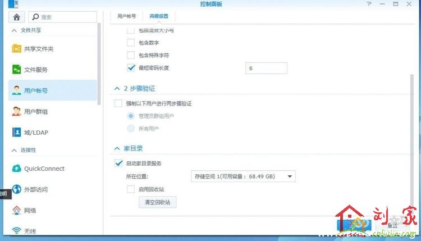Open QuickConnect cloud icon

click(x=16, y=169)
